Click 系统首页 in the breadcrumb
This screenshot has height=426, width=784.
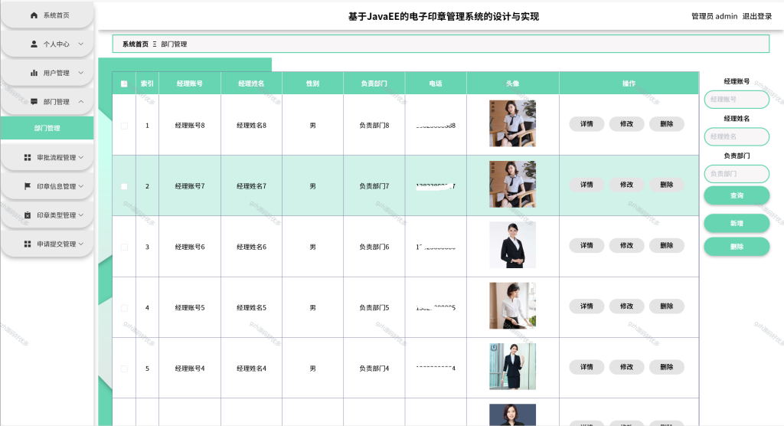[136, 44]
